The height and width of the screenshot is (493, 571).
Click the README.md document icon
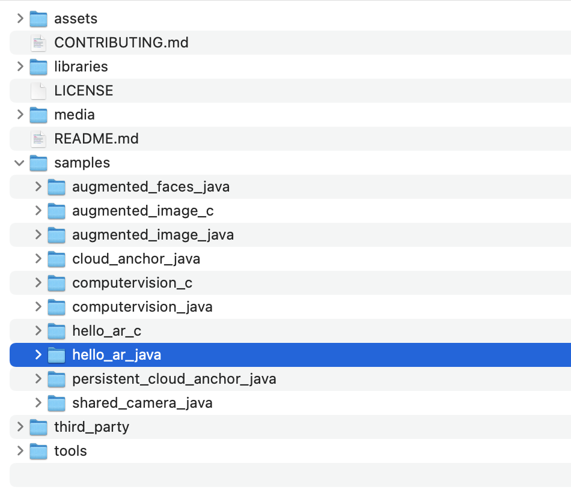tap(38, 139)
